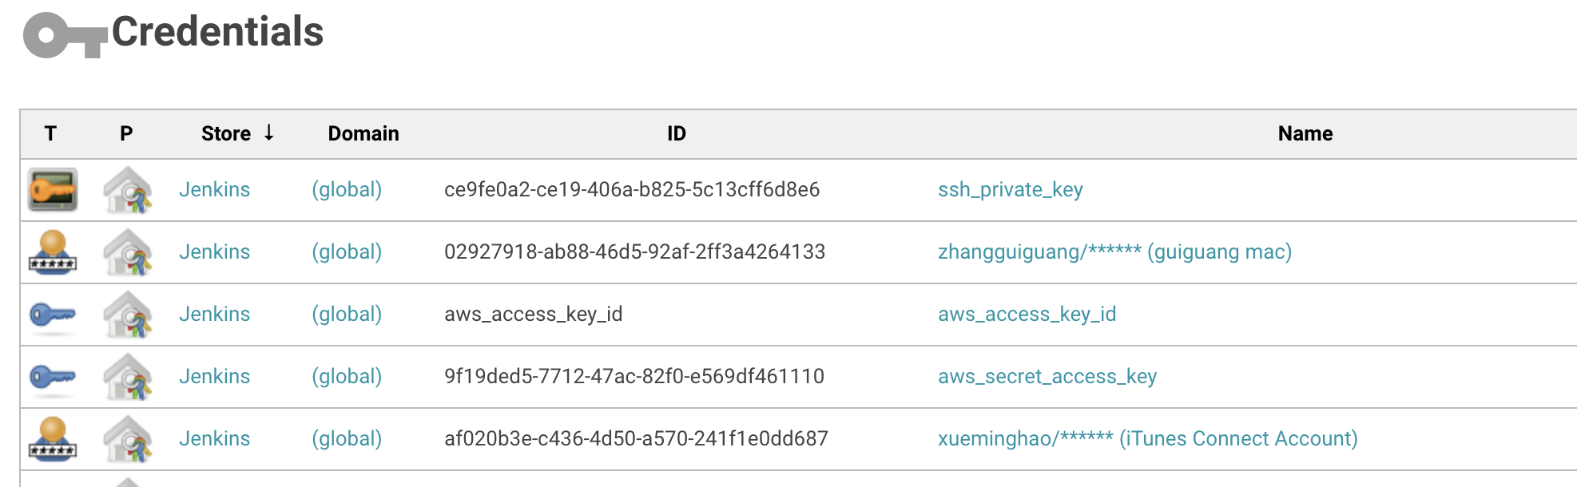Click the username/password icon for the xueminghao row

[x=53, y=439]
